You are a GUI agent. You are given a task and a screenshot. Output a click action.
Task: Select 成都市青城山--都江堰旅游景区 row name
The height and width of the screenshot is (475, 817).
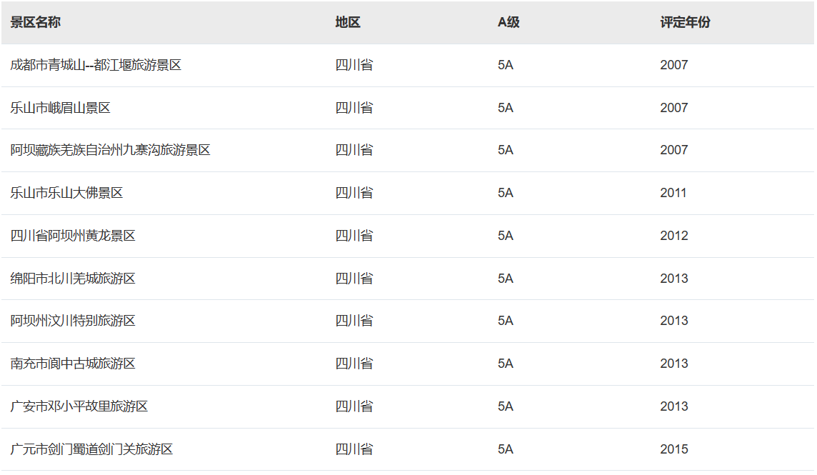[96, 65]
